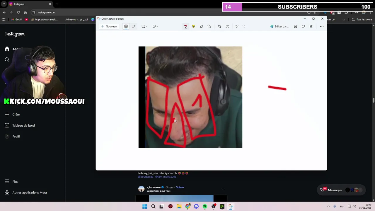Share the capture using share icon
The width and height of the screenshot is (375, 211).
311,26
